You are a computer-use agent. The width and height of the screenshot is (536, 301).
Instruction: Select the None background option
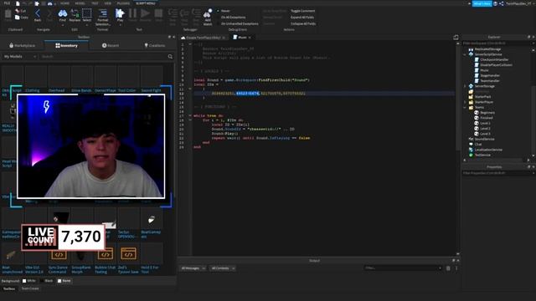(x=64, y=281)
